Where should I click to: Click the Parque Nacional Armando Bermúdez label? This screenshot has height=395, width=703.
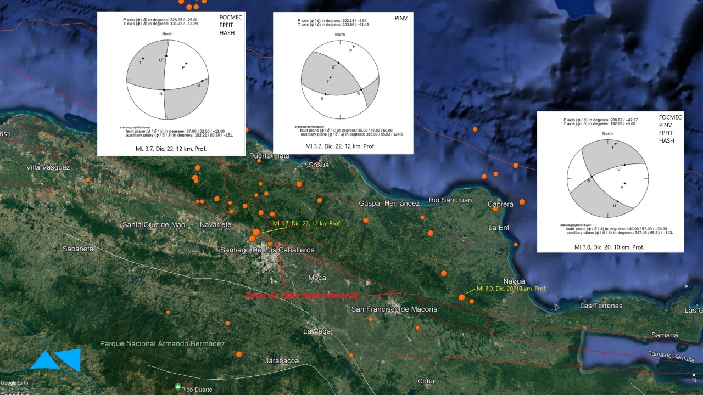[162, 344]
